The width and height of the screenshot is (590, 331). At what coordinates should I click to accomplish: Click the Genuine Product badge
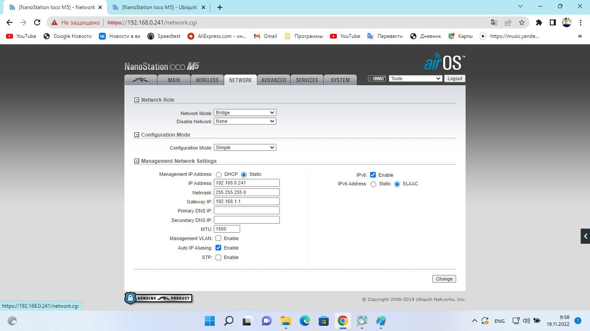click(158, 298)
